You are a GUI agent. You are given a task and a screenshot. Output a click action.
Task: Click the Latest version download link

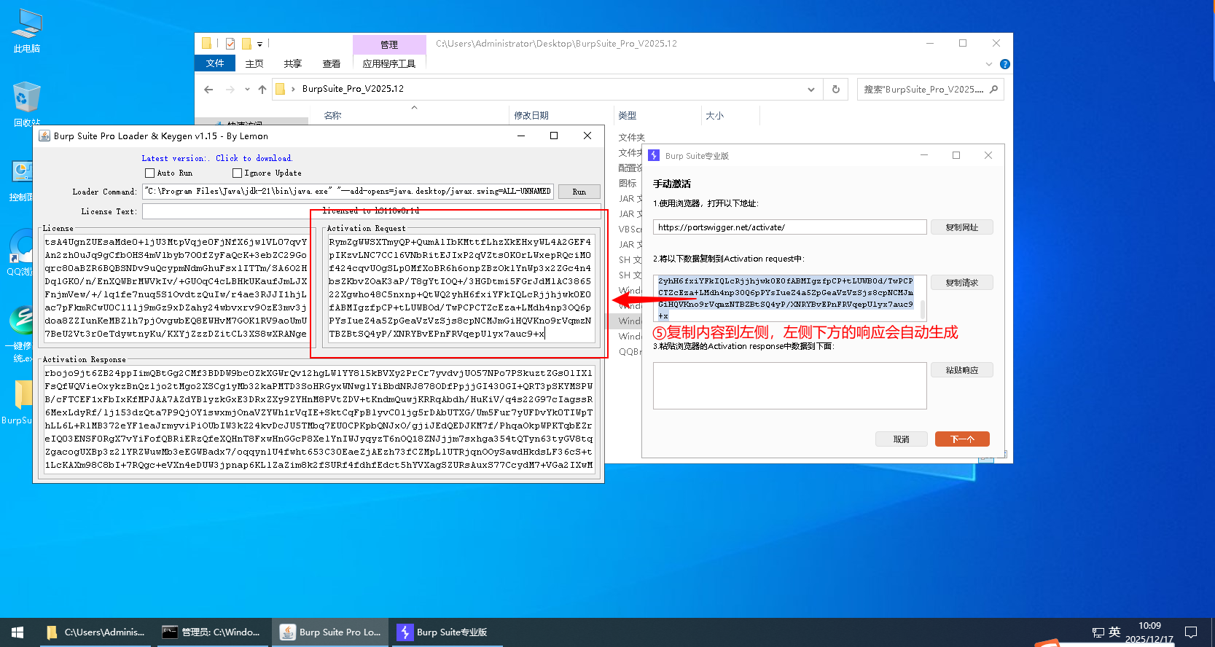(x=216, y=158)
